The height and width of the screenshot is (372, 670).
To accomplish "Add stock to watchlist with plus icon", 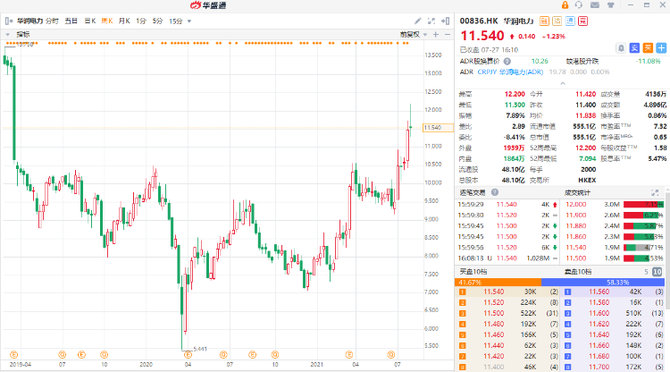I will tap(661, 48).
